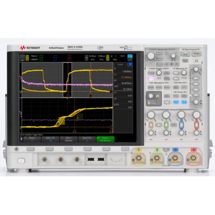Image resolution: width=215 pixels, height=215 pixels.
Task: Tap the Label key between channels 1 and 2
Action: tap(159, 125)
